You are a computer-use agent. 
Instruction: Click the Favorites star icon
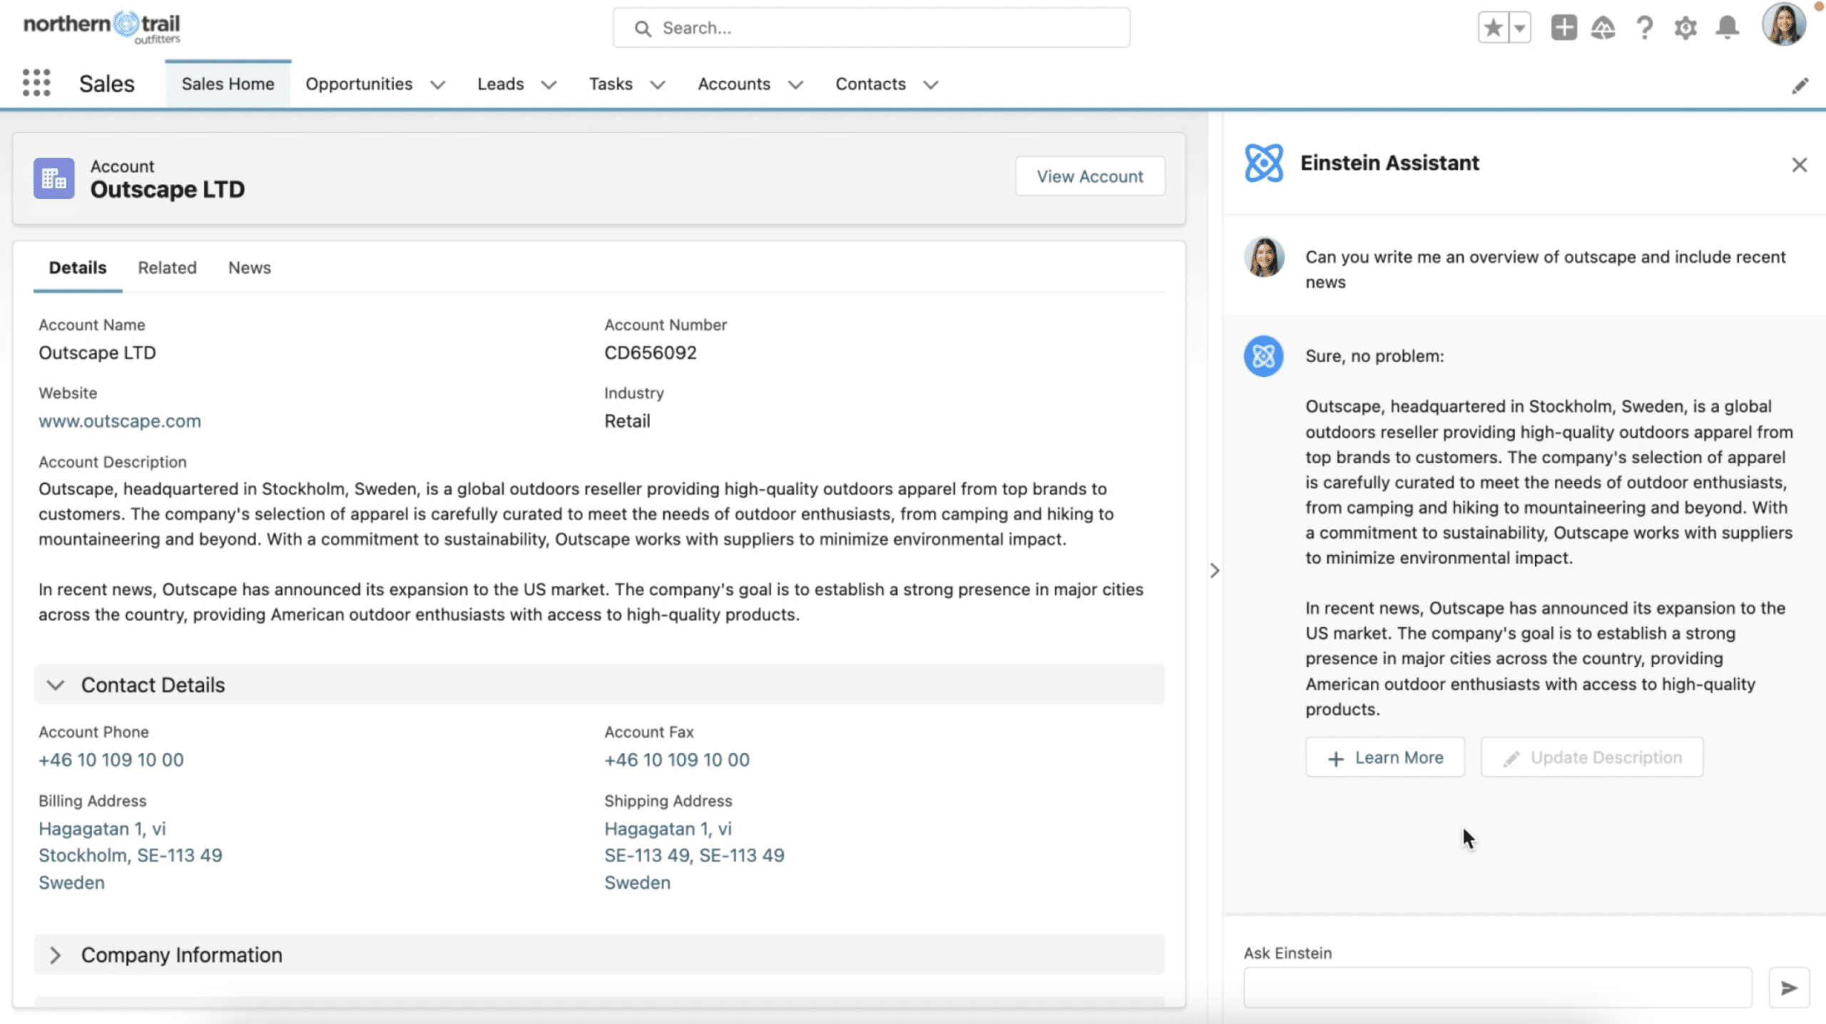(x=1493, y=28)
